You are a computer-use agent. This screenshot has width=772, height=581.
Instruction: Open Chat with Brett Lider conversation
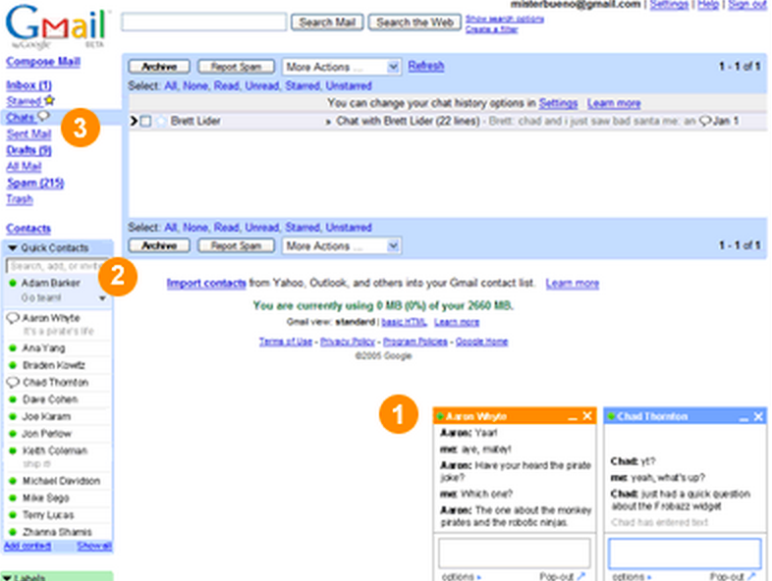pyautogui.click(x=408, y=121)
